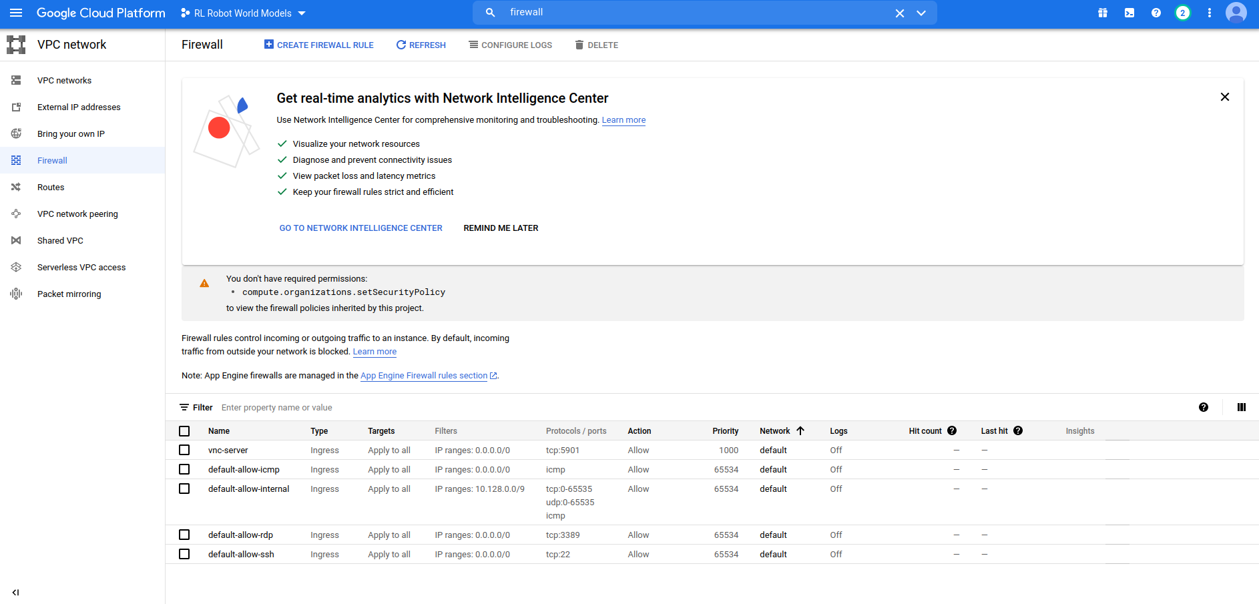This screenshot has width=1259, height=604.
Task: Open the three-dot settings menu in header
Action: click(x=1210, y=13)
